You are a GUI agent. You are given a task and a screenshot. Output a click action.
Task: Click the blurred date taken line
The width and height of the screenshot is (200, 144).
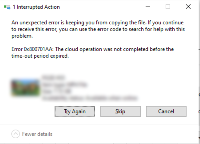pos(64,84)
